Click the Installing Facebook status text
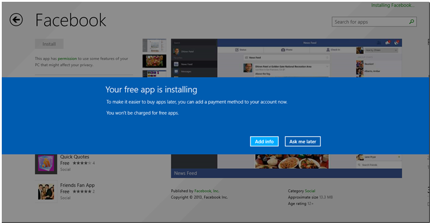Viewport: 431px width, 224px height. [393, 5]
